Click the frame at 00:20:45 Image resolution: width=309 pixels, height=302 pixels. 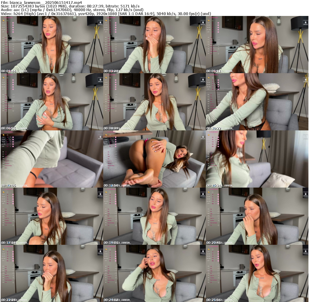pos(257,216)
